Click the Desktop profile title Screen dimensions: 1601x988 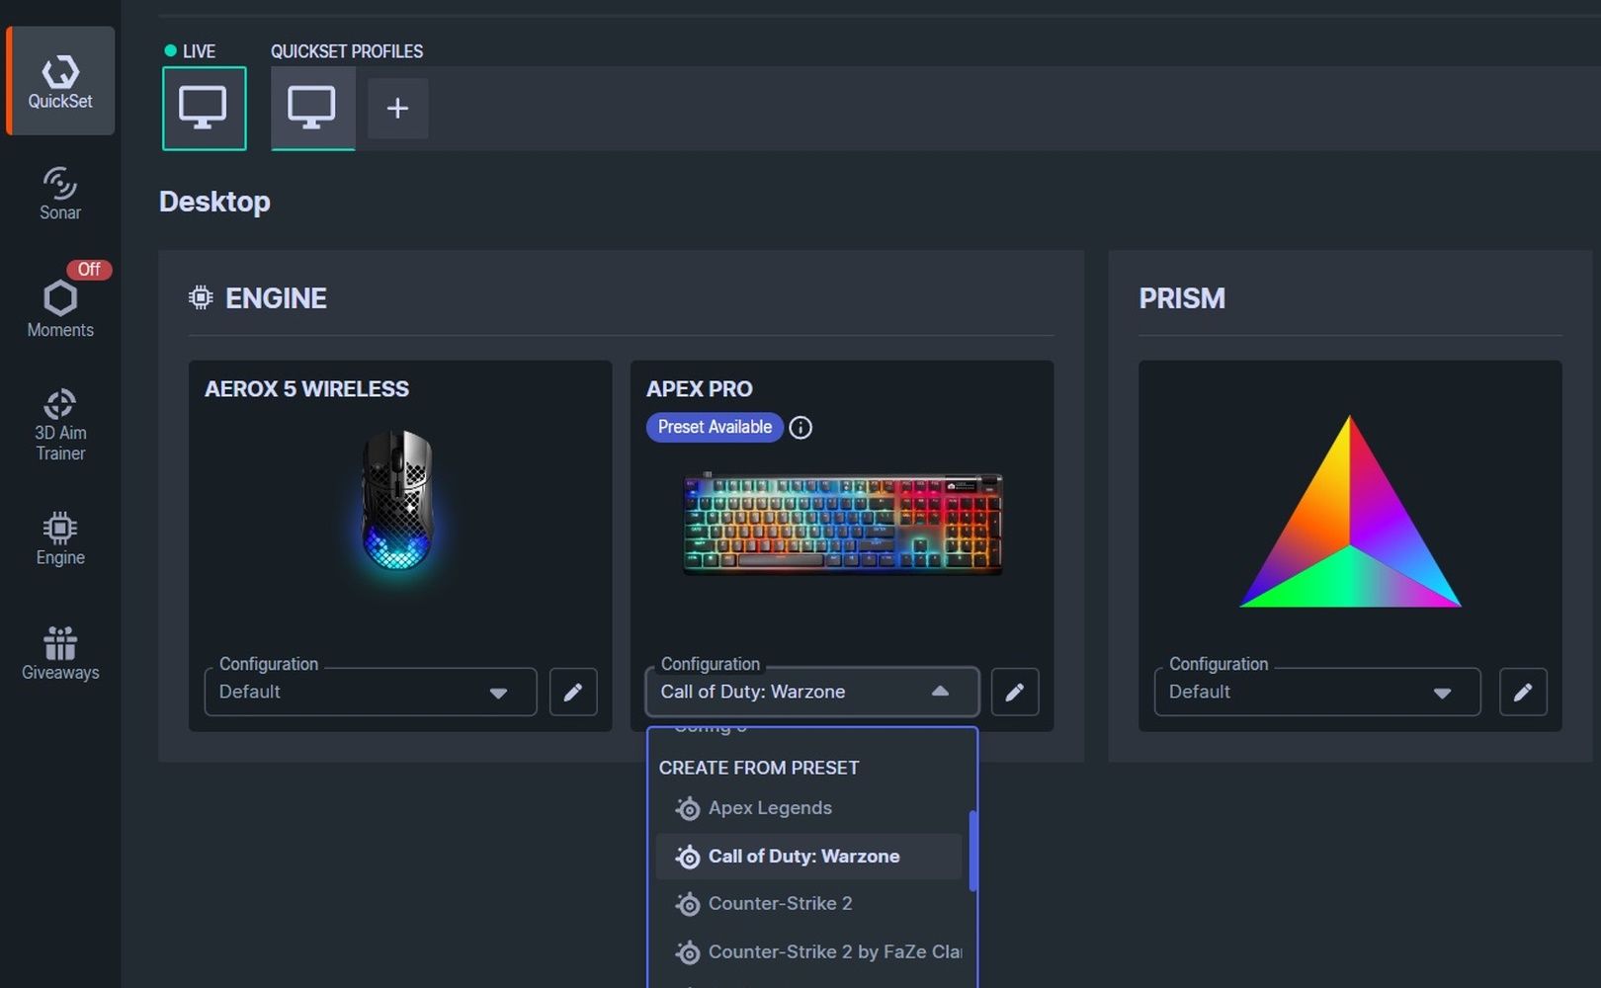coord(214,202)
